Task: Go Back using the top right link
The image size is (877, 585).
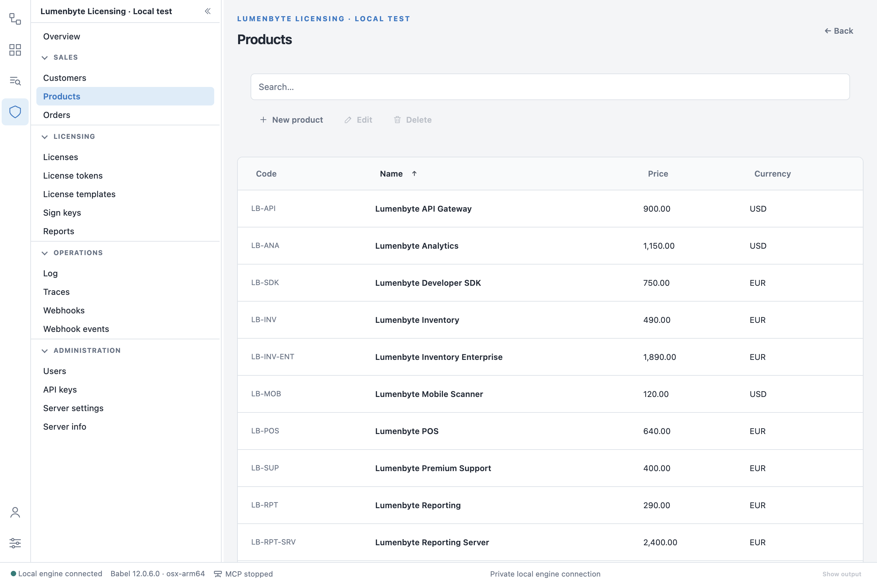Action: point(839,31)
